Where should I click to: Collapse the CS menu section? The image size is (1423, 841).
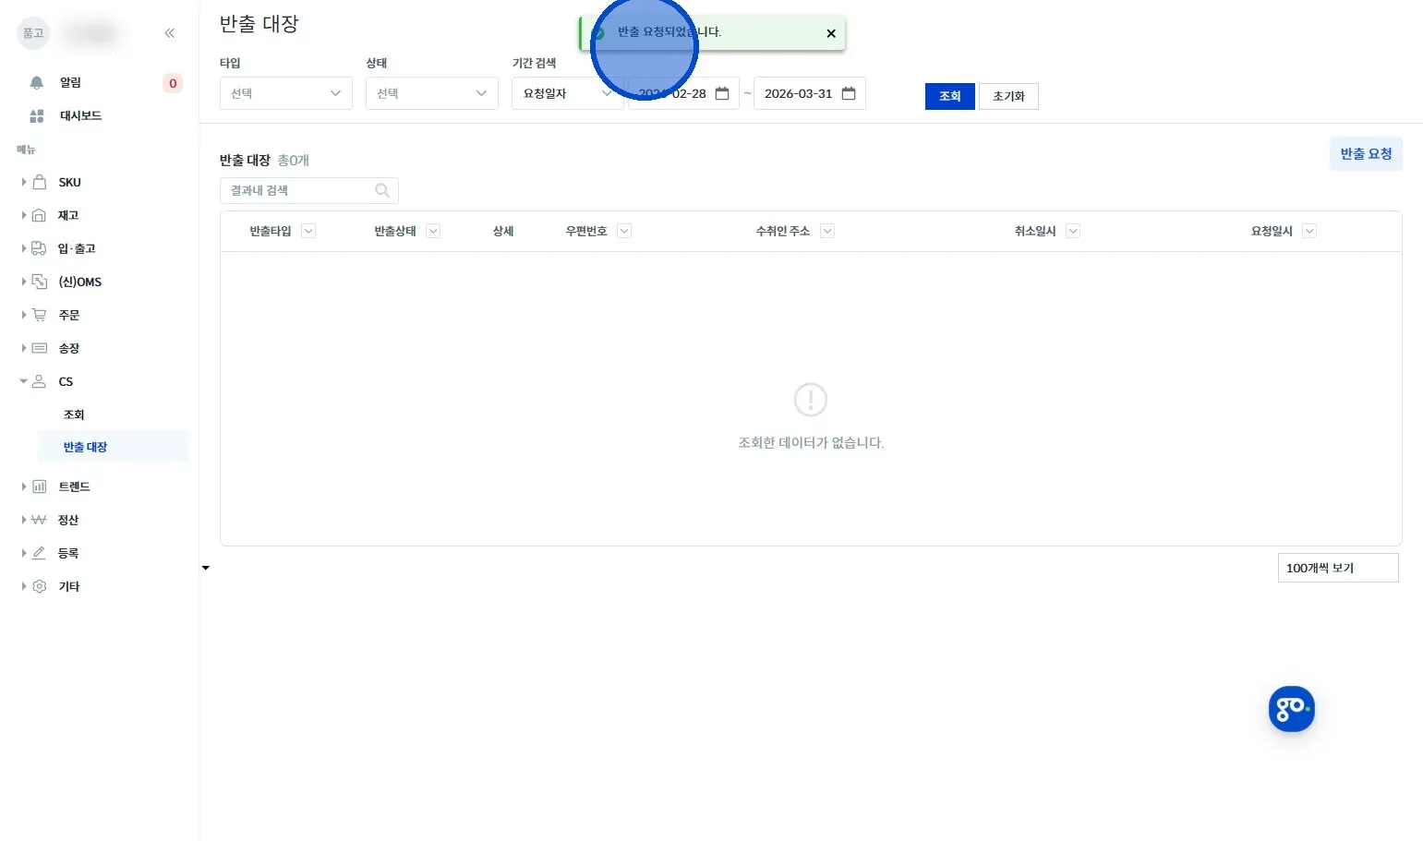[x=24, y=381]
